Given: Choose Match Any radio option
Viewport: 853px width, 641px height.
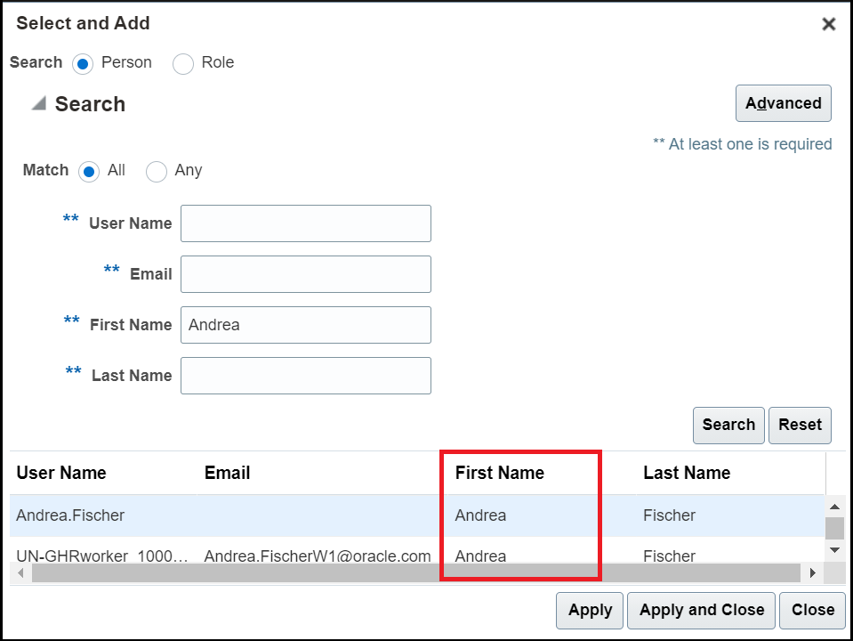Looking at the screenshot, I should pos(157,172).
